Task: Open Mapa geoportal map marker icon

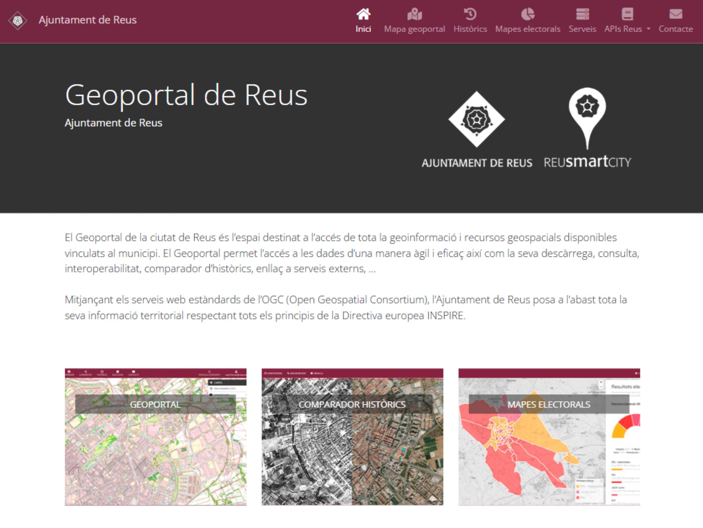Action: point(415,14)
